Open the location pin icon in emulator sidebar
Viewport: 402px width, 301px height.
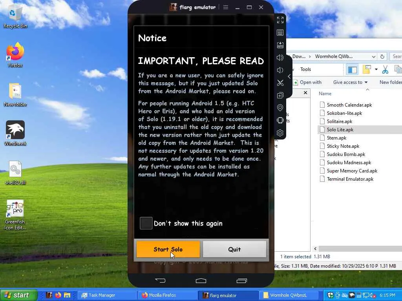pos(280,108)
